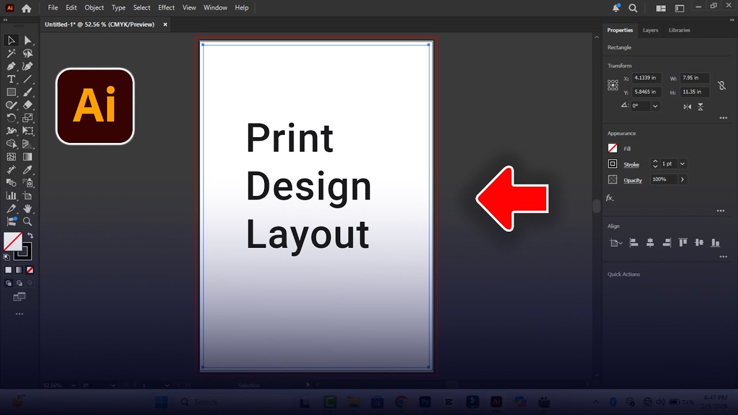Select the Scale tool
Viewport: 738px width, 415px height.
28,118
